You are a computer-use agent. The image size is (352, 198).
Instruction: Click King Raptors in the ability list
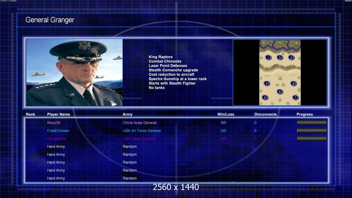coord(160,57)
